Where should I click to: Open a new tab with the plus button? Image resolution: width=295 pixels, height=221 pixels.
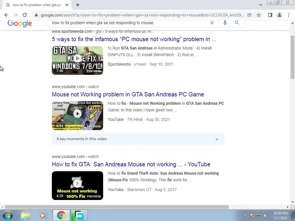[78, 5]
